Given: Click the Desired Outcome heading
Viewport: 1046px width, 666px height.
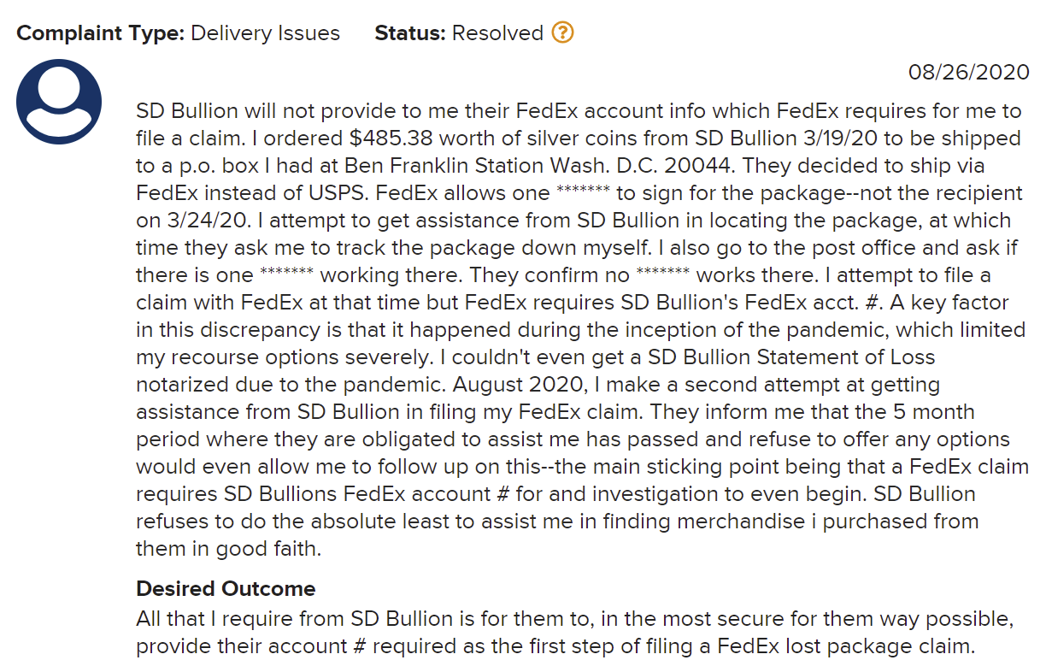Looking at the screenshot, I should (226, 589).
